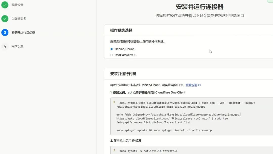Click the /usr/share/keyrings keyring path line

click(x=161, y=107)
